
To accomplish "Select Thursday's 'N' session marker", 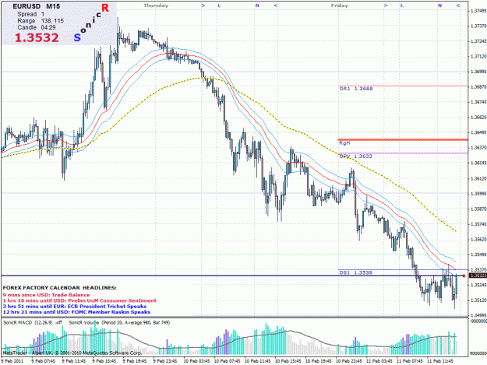I will pyautogui.click(x=257, y=5).
